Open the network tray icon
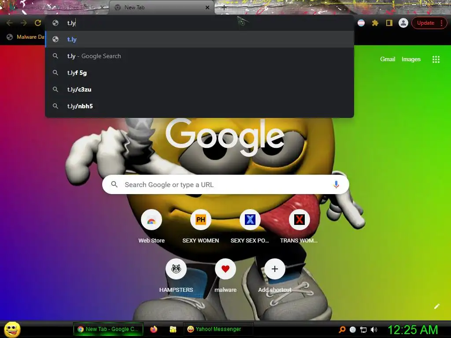 click(363, 330)
